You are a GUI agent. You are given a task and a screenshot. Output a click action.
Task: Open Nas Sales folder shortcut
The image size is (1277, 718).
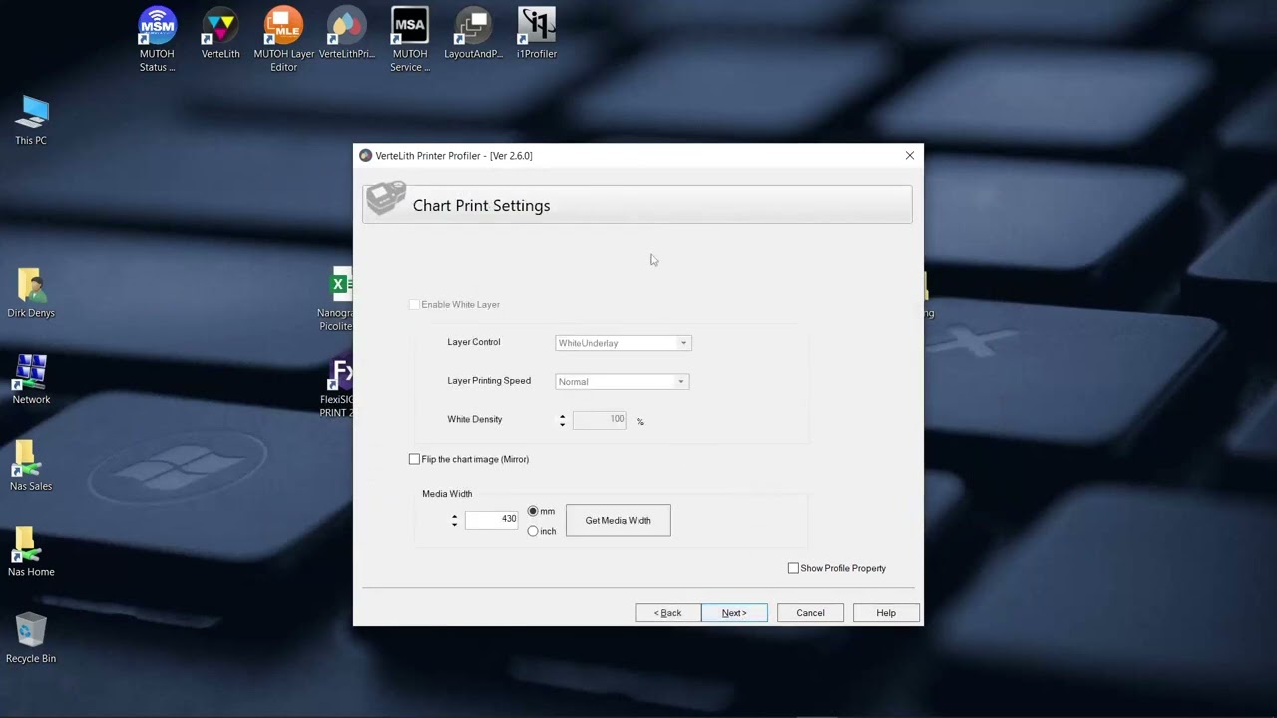click(x=31, y=467)
